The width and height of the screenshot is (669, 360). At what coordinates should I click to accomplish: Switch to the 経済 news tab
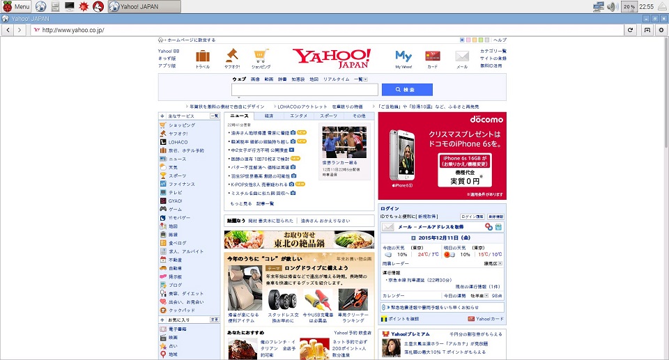coord(269,116)
